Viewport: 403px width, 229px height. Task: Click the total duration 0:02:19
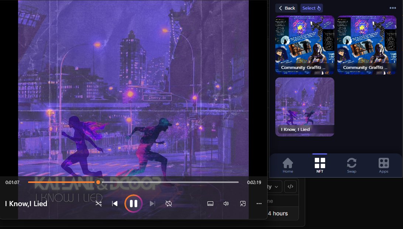click(x=254, y=182)
